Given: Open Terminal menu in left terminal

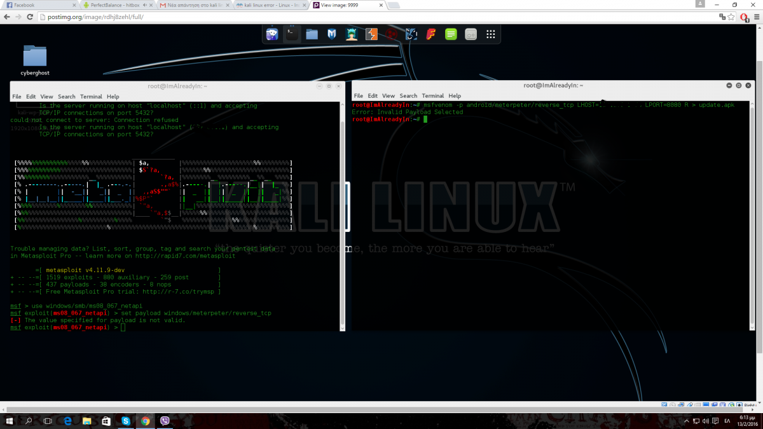Looking at the screenshot, I should (x=91, y=97).
